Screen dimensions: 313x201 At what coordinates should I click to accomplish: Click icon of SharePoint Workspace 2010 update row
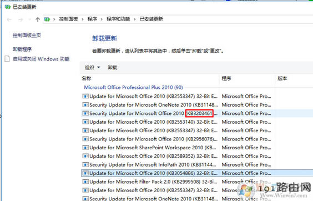click(x=85, y=148)
